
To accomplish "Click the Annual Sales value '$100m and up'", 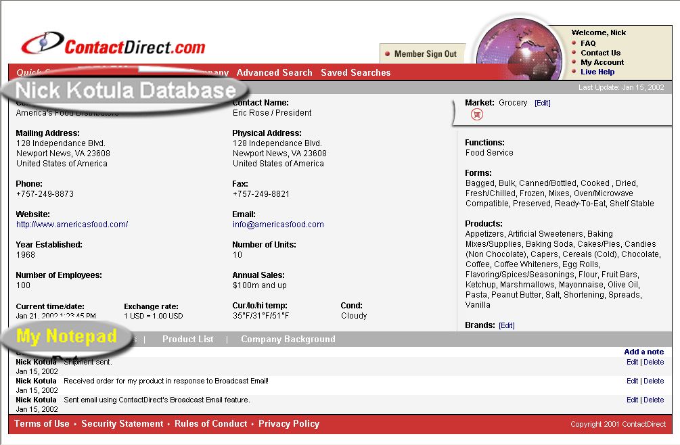I will point(260,285).
